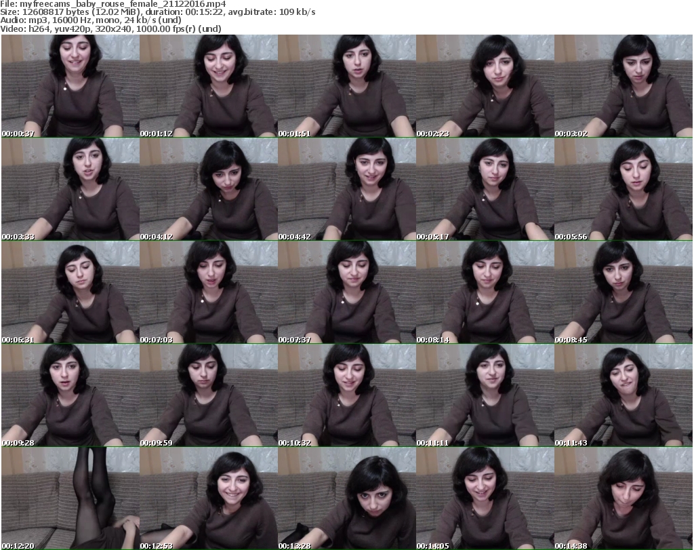Click the Audio mp3 info line
694x550 pixels.
tap(91, 20)
